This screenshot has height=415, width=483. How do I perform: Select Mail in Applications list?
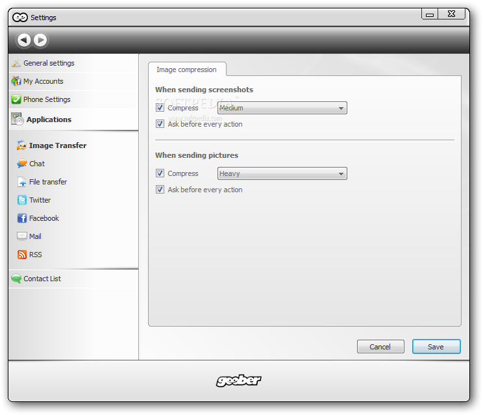36,236
